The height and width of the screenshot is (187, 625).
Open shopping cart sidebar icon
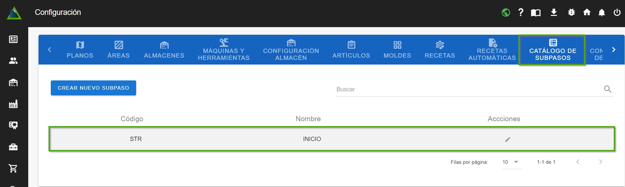(13, 168)
